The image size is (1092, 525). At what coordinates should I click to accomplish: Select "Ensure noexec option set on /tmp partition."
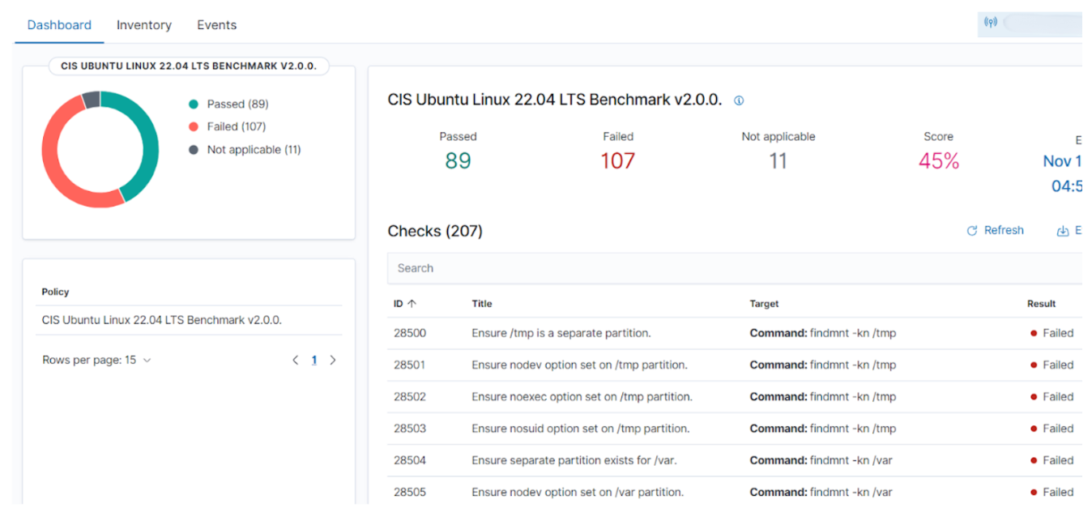(582, 397)
